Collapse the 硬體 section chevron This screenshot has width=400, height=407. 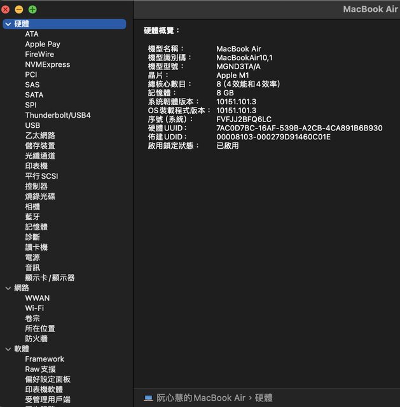(8, 24)
